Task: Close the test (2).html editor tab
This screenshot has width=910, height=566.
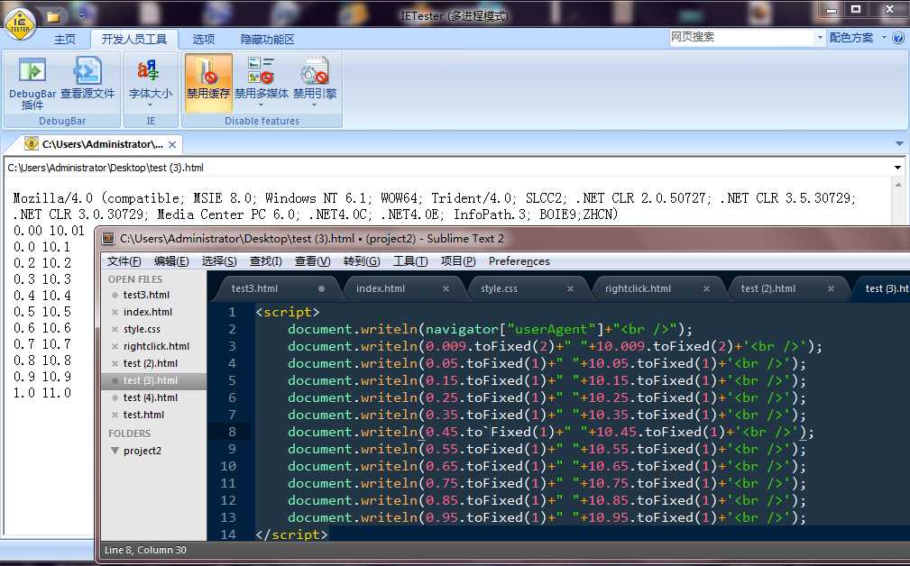Action: click(831, 288)
